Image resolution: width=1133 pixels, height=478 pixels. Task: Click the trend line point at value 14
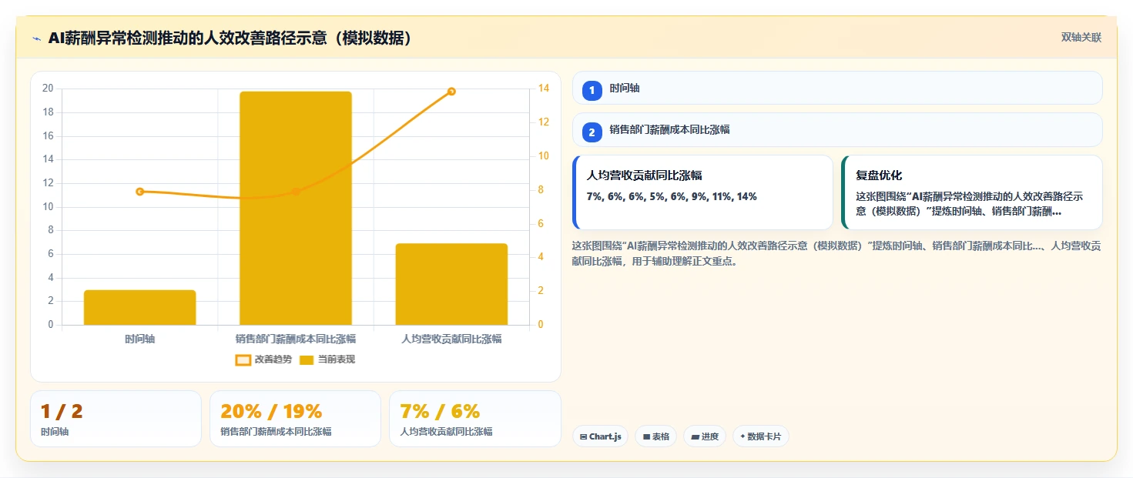(x=451, y=92)
